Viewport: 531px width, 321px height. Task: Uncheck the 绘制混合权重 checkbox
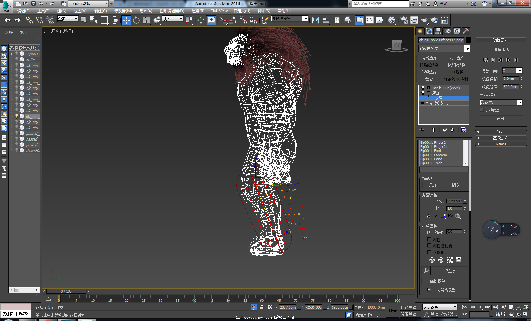[429, 289]
